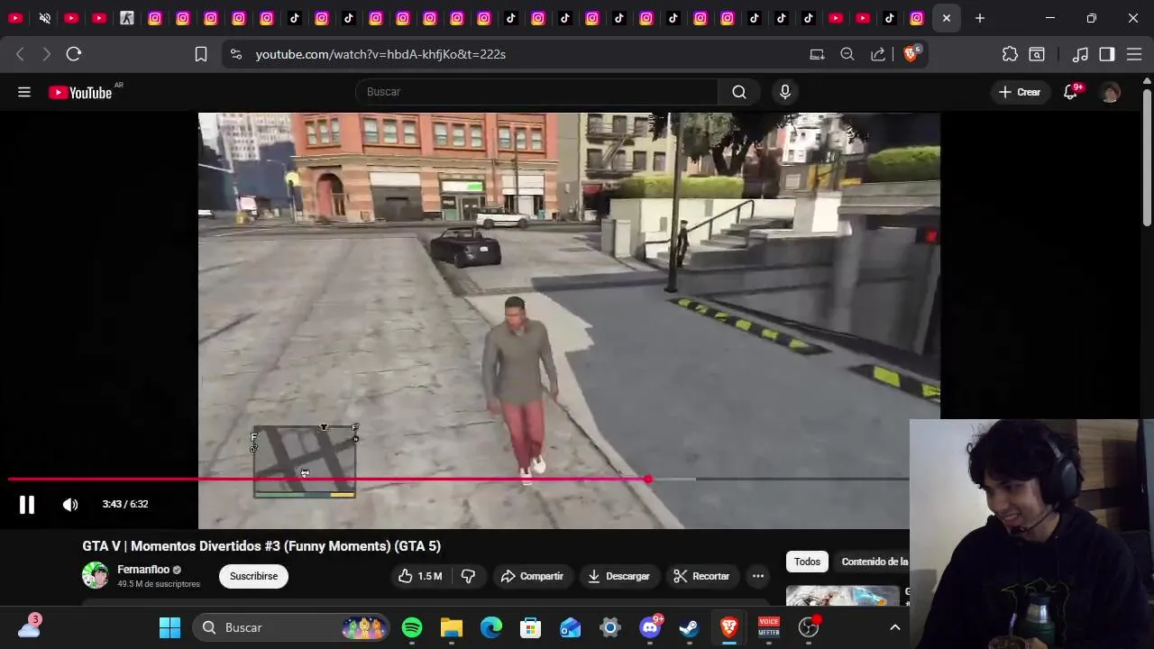Viewport: 1154px width, 649px height.
Task: Open File Explorer from the taskbar
Action: click(x=452, y=627)
